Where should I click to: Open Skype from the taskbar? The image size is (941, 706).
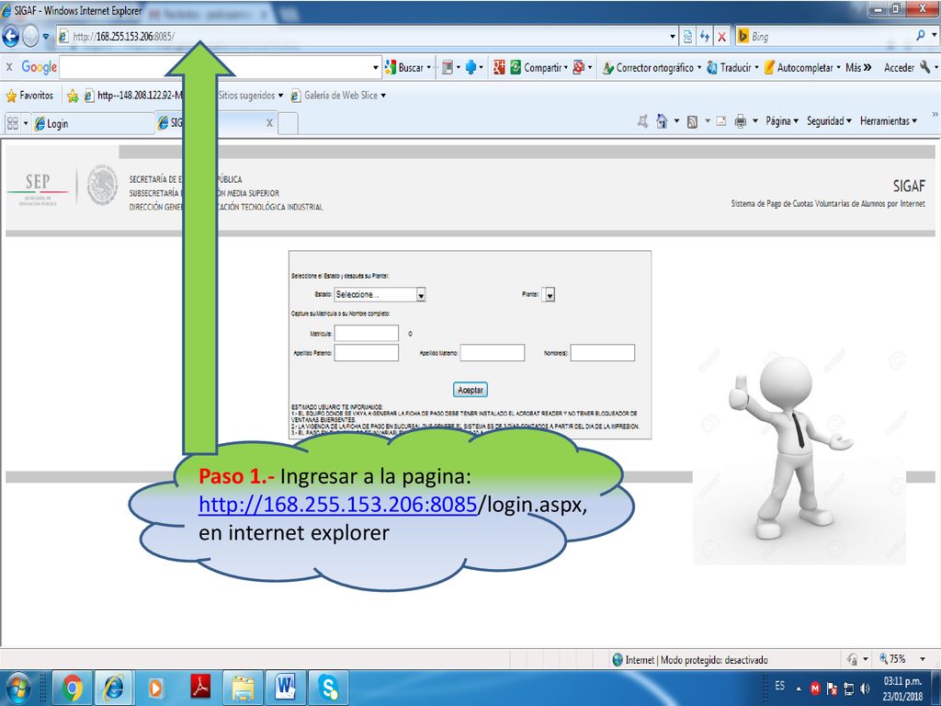click(329, 688)
